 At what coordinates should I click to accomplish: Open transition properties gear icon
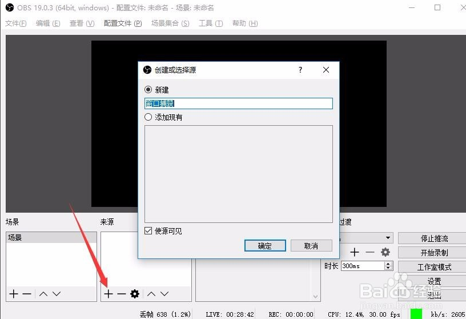point(385,252)
